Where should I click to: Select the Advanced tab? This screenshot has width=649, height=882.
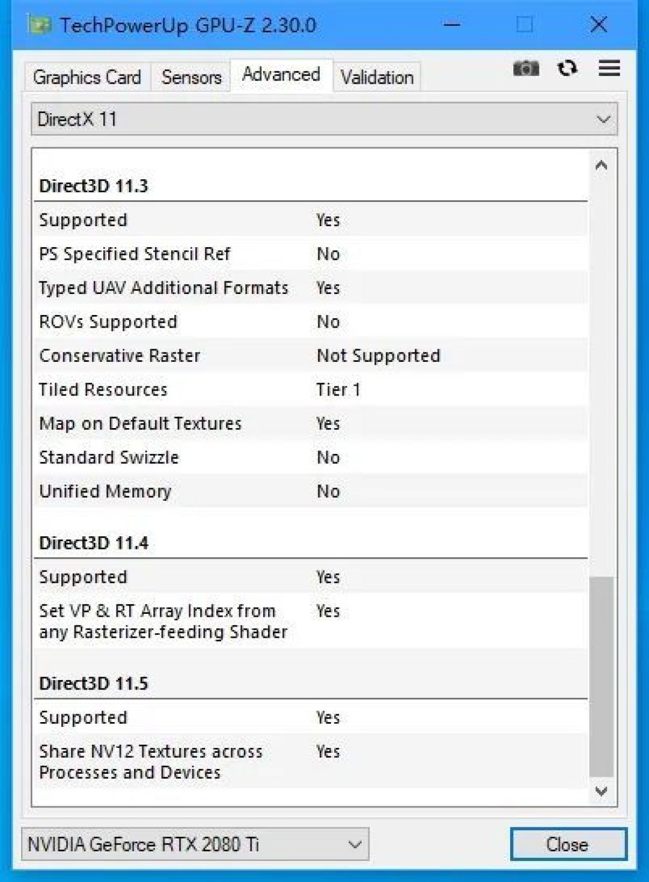click(280, 74)
